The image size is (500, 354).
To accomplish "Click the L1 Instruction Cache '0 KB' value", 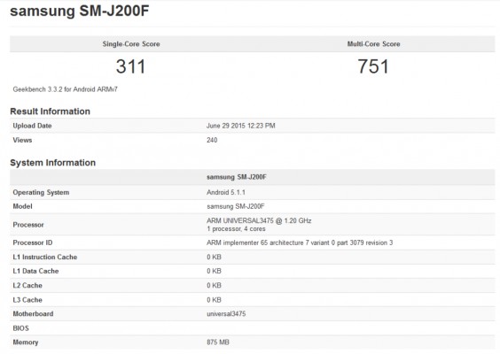I will tap(214, 257).
